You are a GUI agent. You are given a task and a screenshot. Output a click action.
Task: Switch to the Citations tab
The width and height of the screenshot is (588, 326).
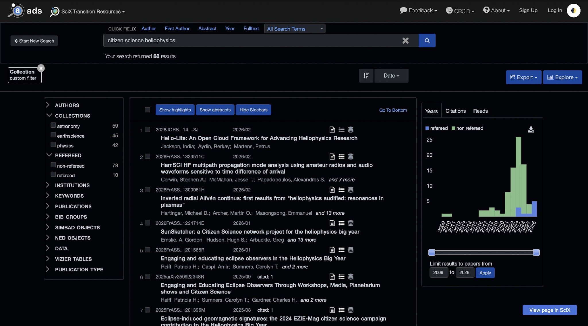coord(456,111)
